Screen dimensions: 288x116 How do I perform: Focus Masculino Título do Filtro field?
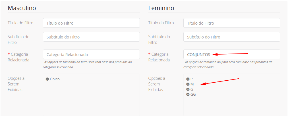(x=91, y=23)
